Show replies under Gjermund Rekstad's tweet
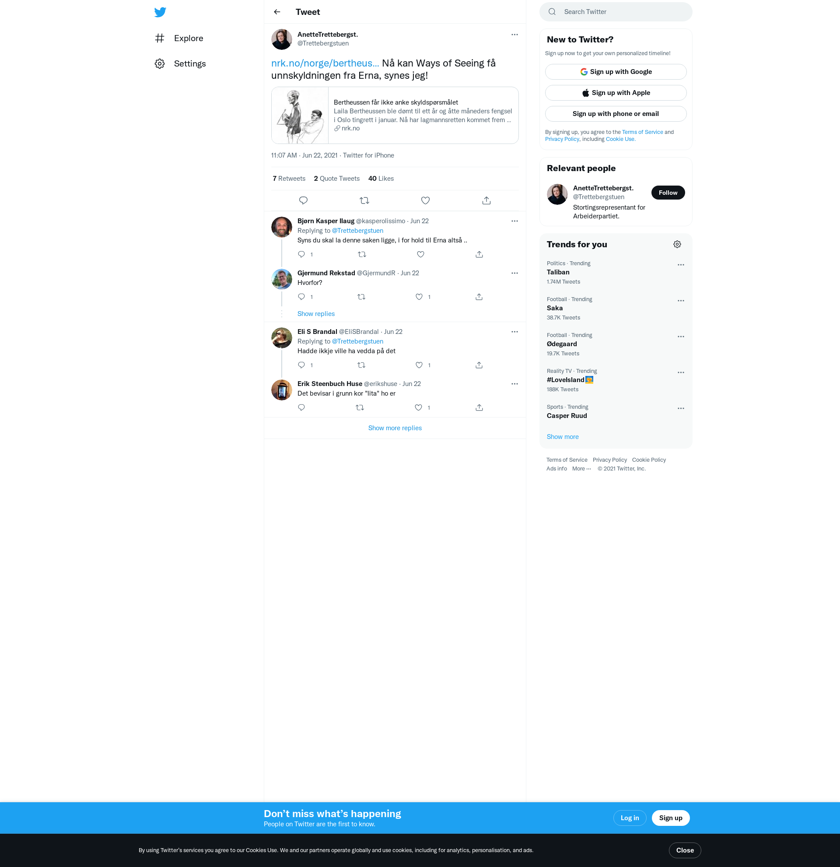This screenshot has width=840, height=867. 316,314
